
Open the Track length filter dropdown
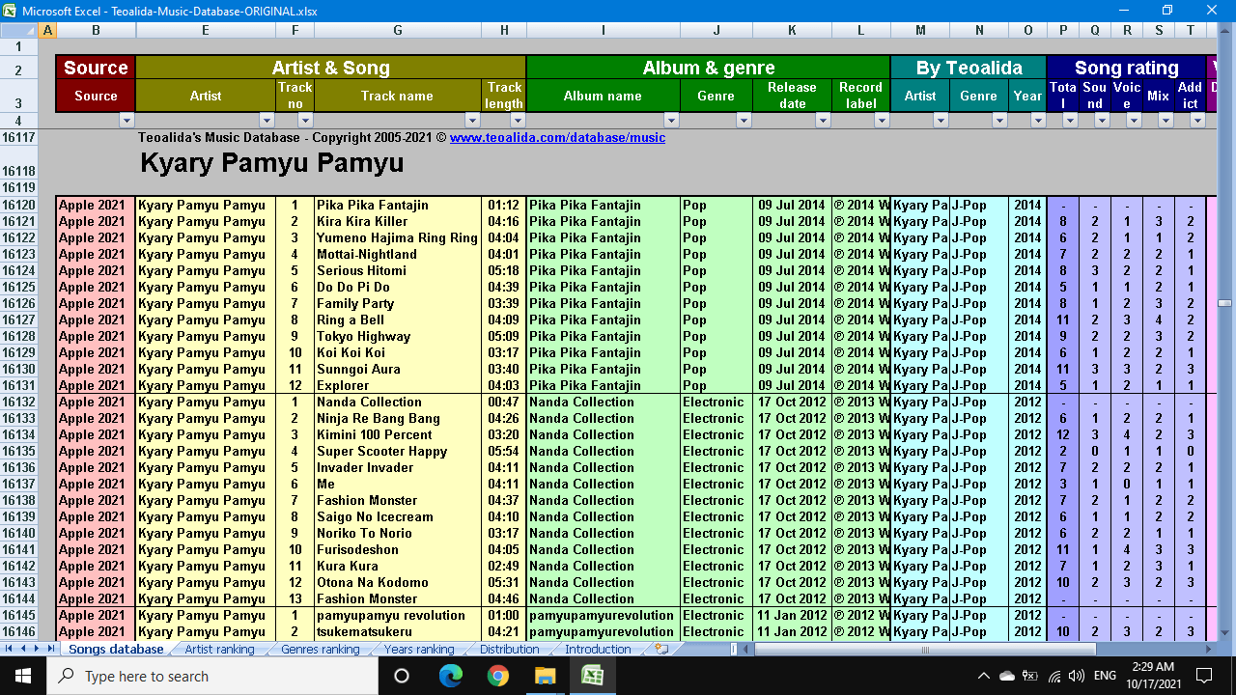518,121
